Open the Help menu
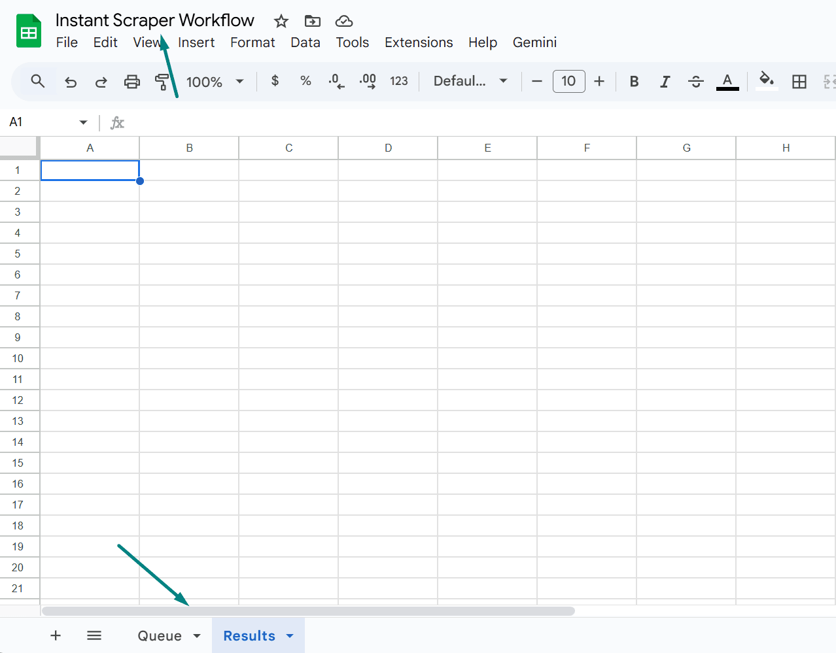836x653 pixels. tap(483, 42)
